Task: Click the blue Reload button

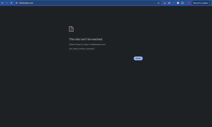Action: tap(138, 58)
